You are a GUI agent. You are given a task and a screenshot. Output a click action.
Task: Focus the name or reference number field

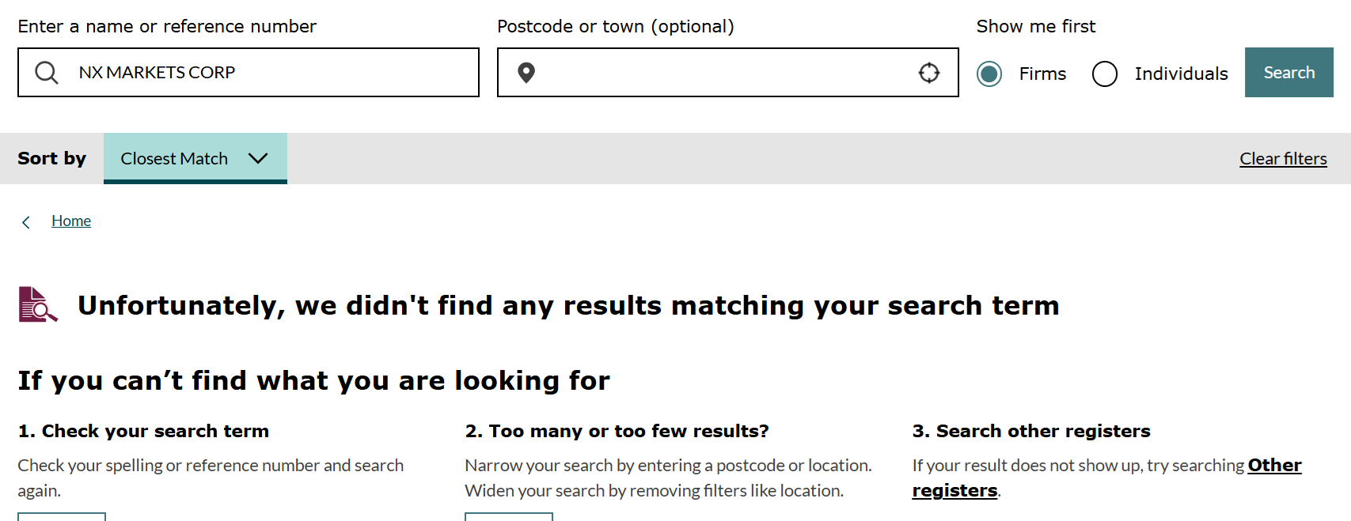[249, 72]
